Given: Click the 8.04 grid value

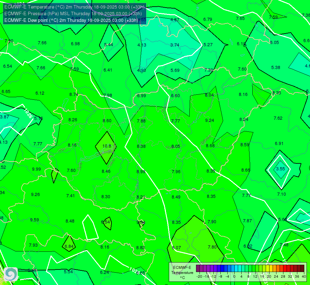Looking at the screenshot, I should pyautogui.click(x=209, y=95).
